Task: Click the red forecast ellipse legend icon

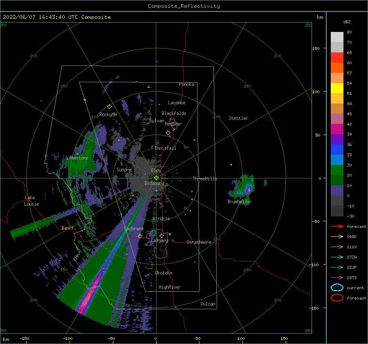Action: (337, 298)
